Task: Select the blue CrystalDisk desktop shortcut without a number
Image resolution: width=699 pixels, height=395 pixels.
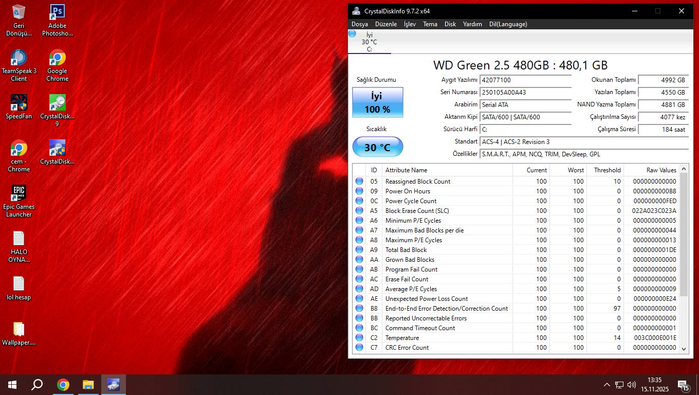Action: [57, 152]
